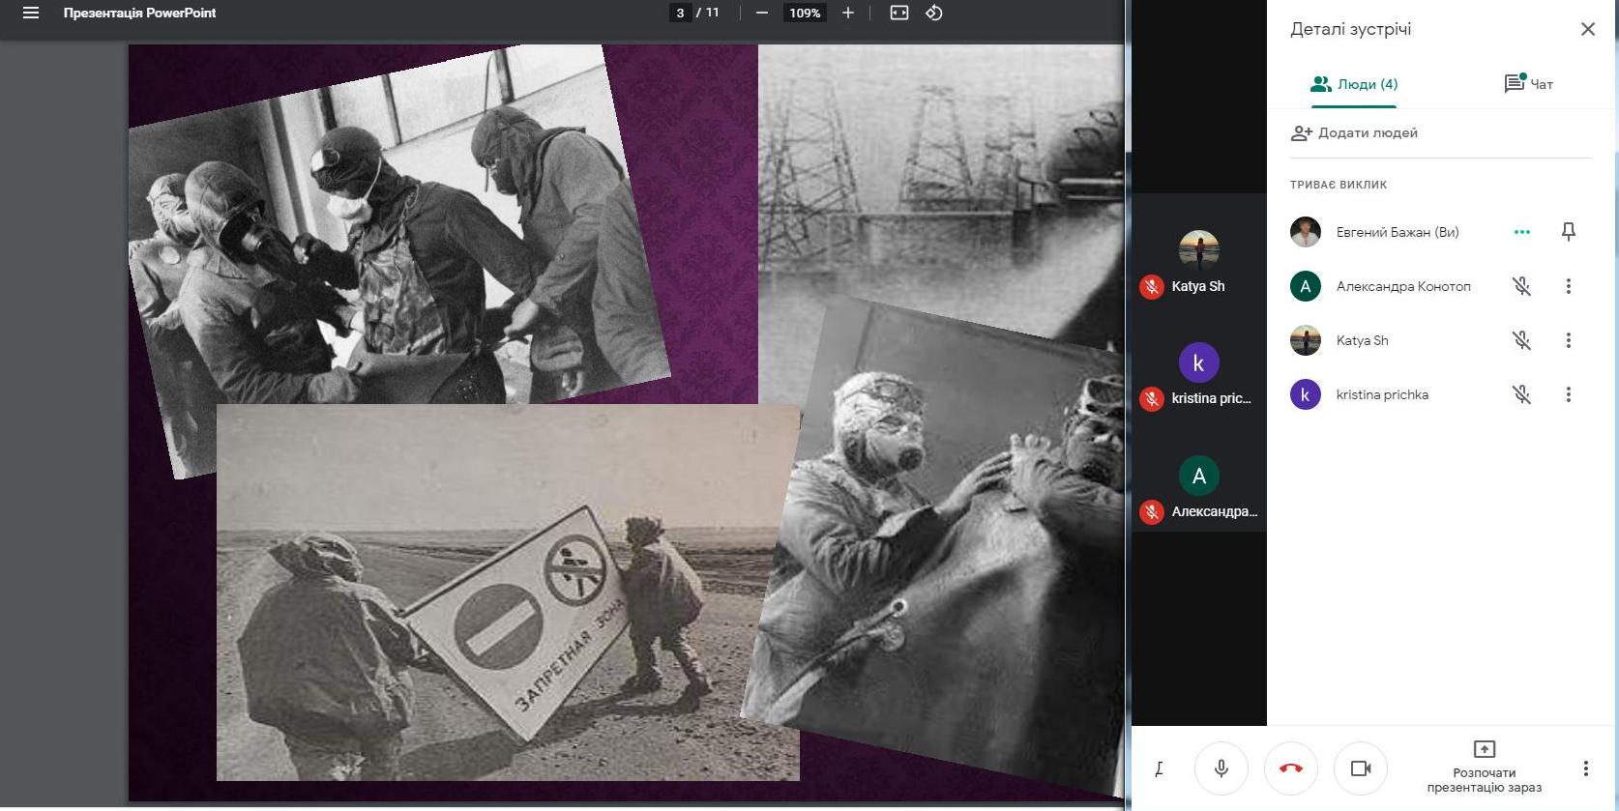The image size is (1619, 811).
Task: Click the fit to page icon
Action: (899, 14)
